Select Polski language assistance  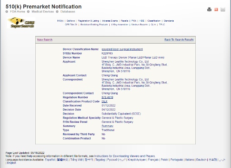pos(165,160)
